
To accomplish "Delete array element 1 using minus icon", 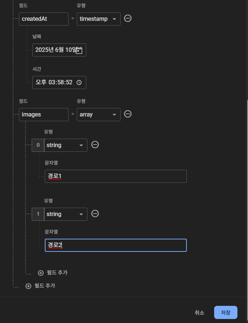I will click(95, 214).
